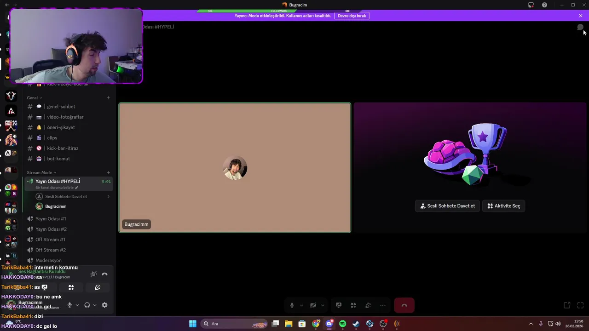Share your screen from the call bar
This screenshot has width=589, height=331.
pyautogui.click(x=339, y=305)
